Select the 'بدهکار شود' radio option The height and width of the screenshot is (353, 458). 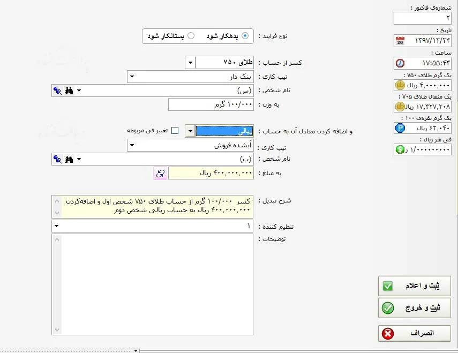245,36
